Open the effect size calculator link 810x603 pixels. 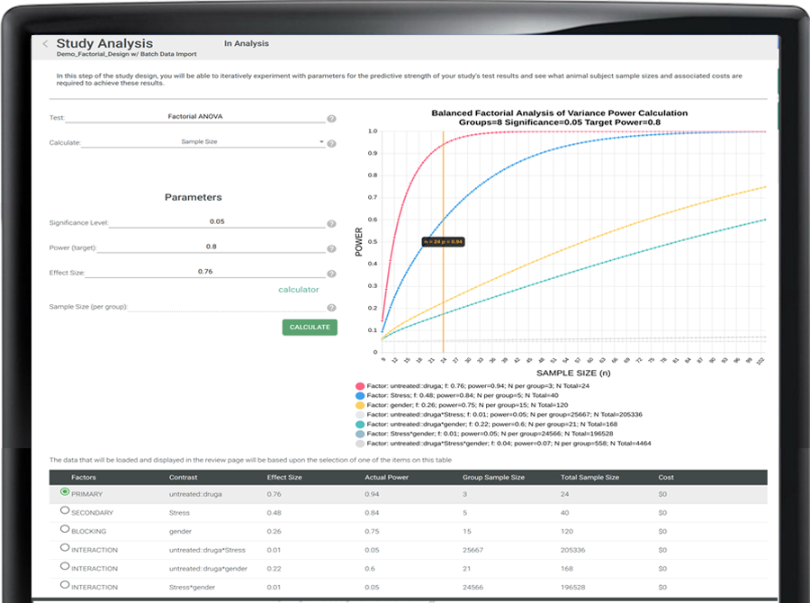pyautogui.click(x=300, y=290)
